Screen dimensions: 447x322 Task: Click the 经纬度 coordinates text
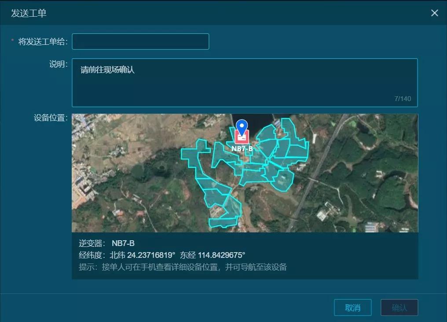point(162,255)
